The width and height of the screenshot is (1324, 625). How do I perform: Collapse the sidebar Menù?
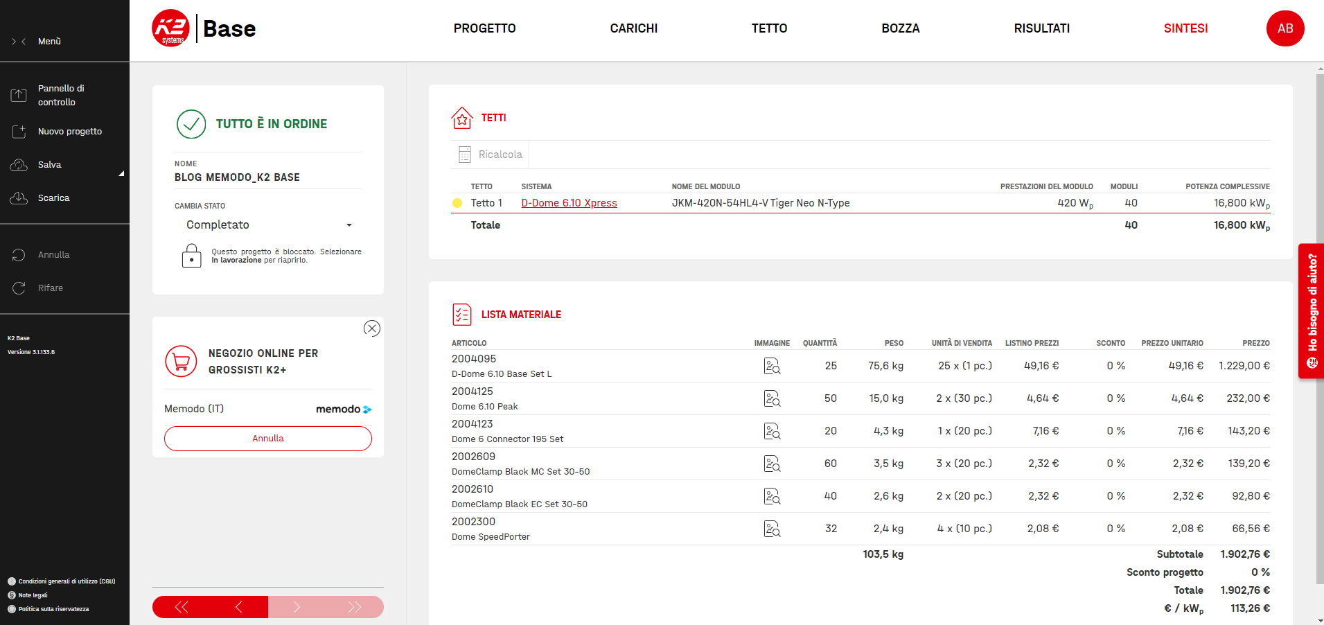coord(19,42)
